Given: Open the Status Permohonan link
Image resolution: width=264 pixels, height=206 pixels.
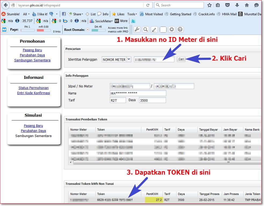Looking at the screenshot, I should (33, 88).
